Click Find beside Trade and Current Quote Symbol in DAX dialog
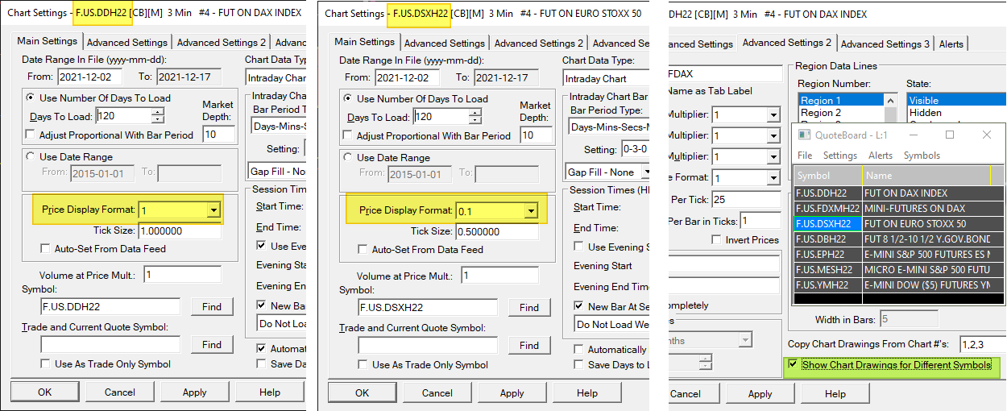Viewport: 1007px width, 411px height. 212,344
